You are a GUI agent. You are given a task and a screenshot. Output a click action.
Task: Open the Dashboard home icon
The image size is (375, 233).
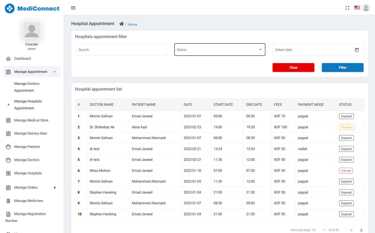(x=9, y=59)
